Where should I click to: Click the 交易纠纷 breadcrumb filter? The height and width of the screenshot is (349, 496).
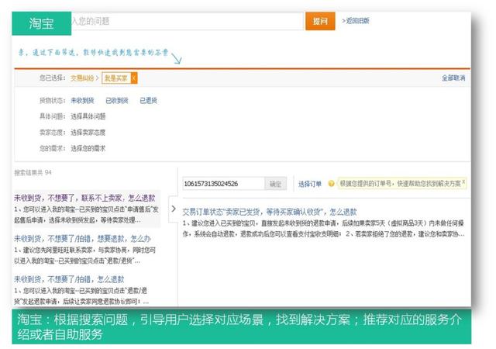[82, 78]
